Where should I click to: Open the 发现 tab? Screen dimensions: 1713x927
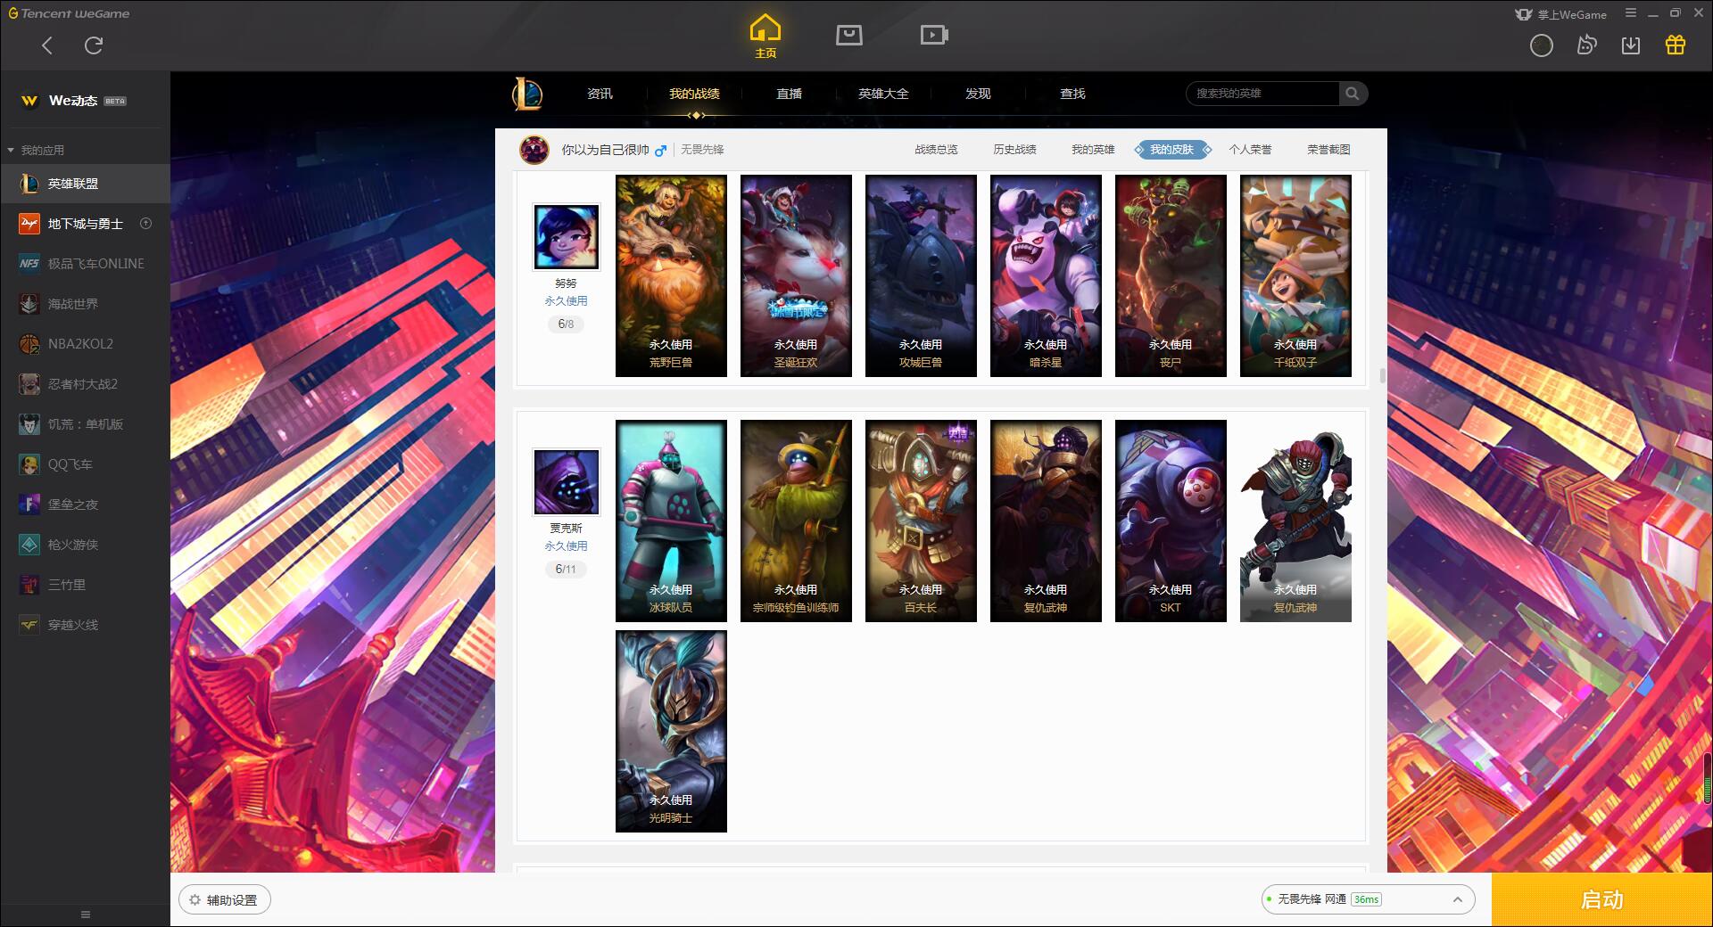[x=978, y=94]
